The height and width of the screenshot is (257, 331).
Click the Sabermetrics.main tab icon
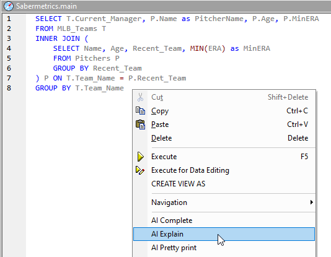click(x=9, y=6)
